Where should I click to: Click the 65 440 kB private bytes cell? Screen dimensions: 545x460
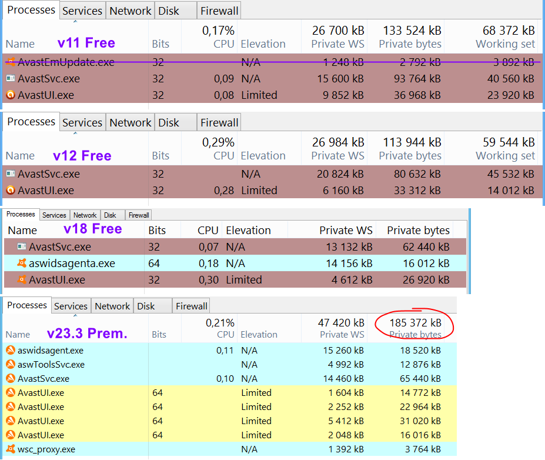(420, 378)
